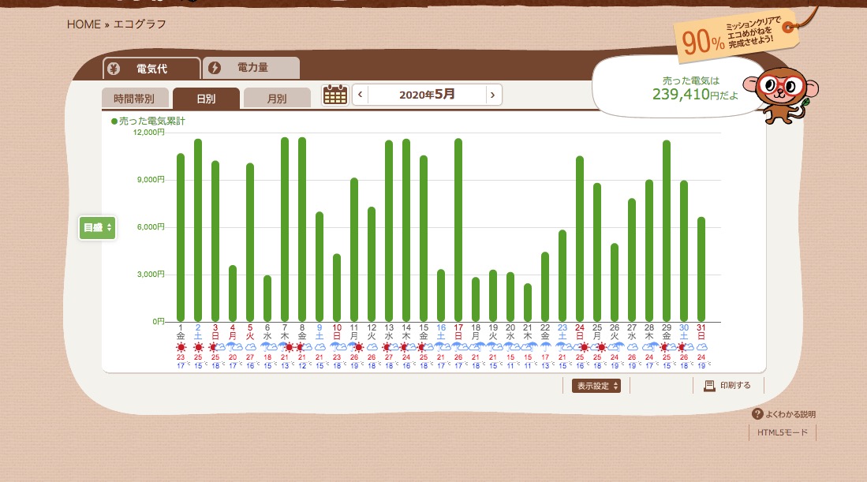Go to previous month with left arrow
The height and width of the screenshot is (482, 867).
[x=361, y=95]
